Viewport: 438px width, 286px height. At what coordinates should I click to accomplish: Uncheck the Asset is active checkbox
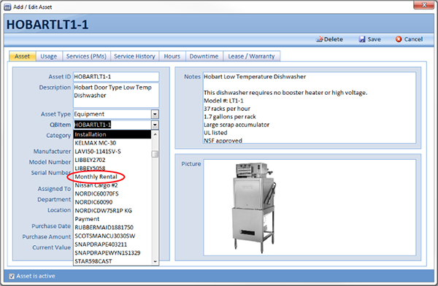click(12, 277)
